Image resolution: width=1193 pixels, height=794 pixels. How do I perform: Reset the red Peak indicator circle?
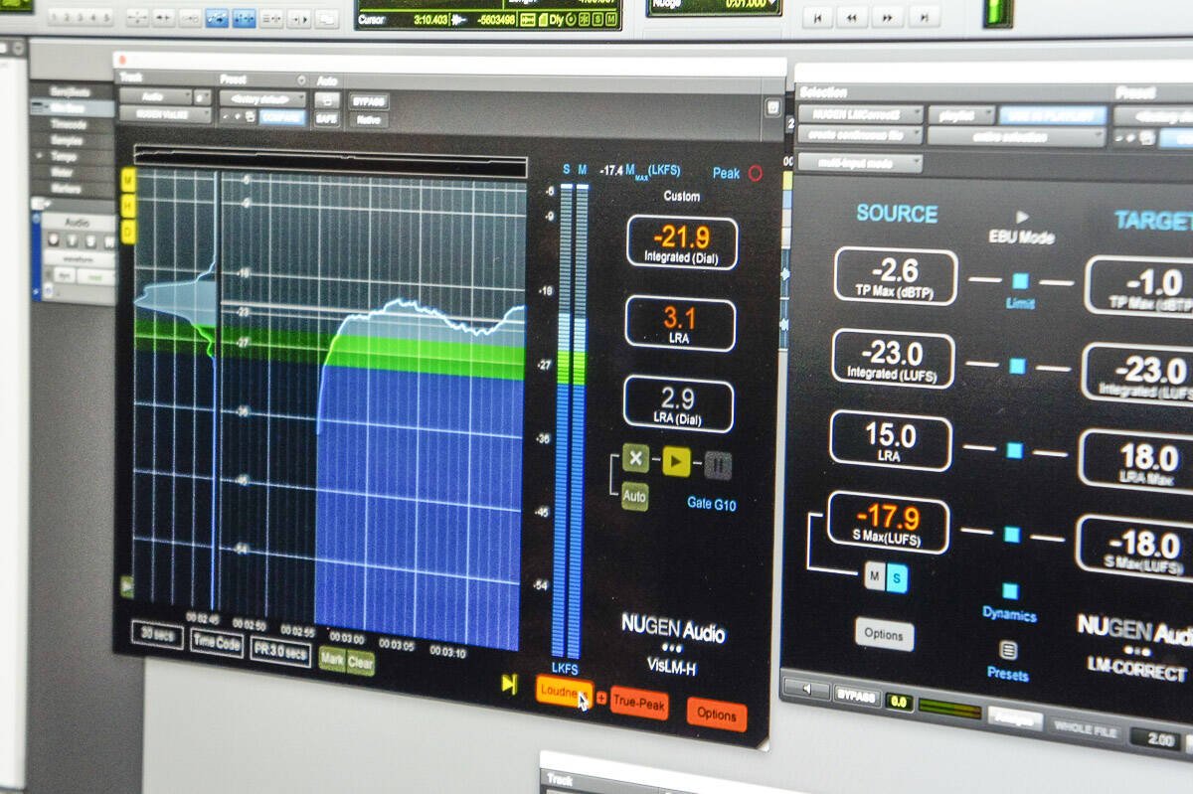[755, 173]
